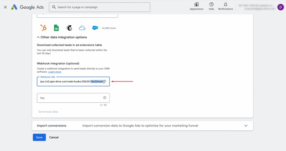Focus the Search for a page or campaign box
This screenshot has width=286, height=151.
click(99, 7)
